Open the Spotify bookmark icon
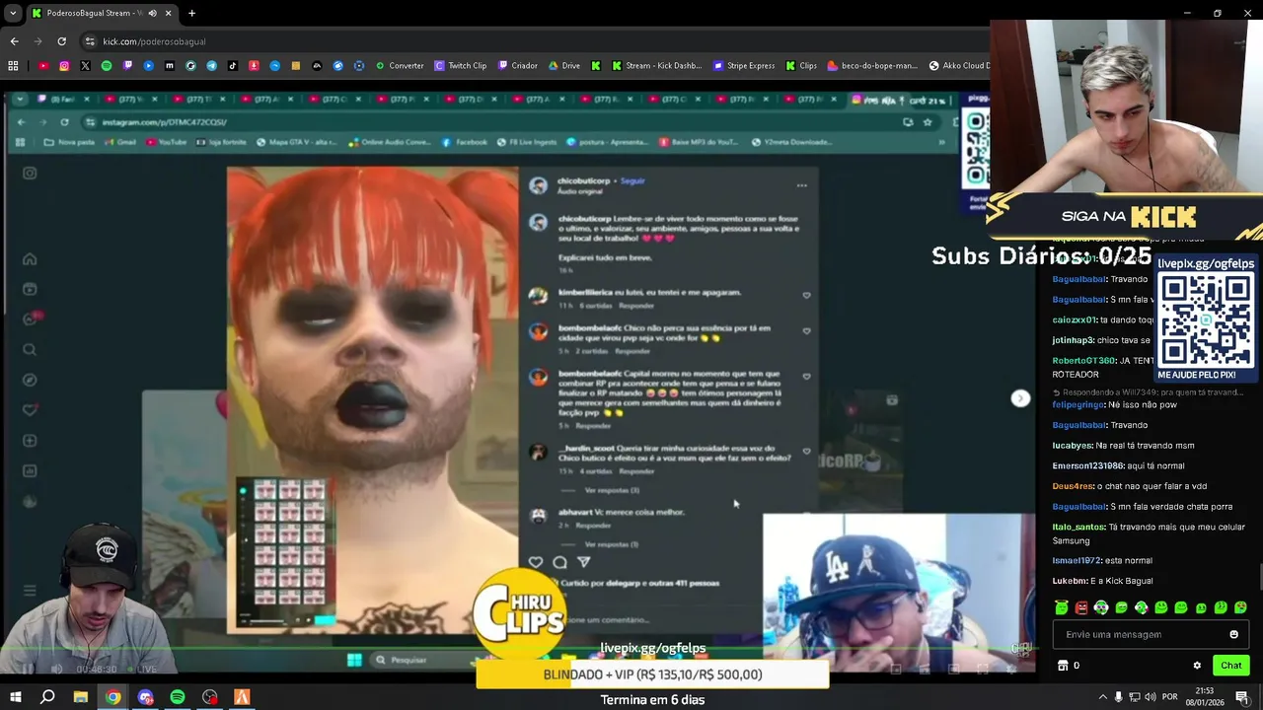 pos(107,66)
